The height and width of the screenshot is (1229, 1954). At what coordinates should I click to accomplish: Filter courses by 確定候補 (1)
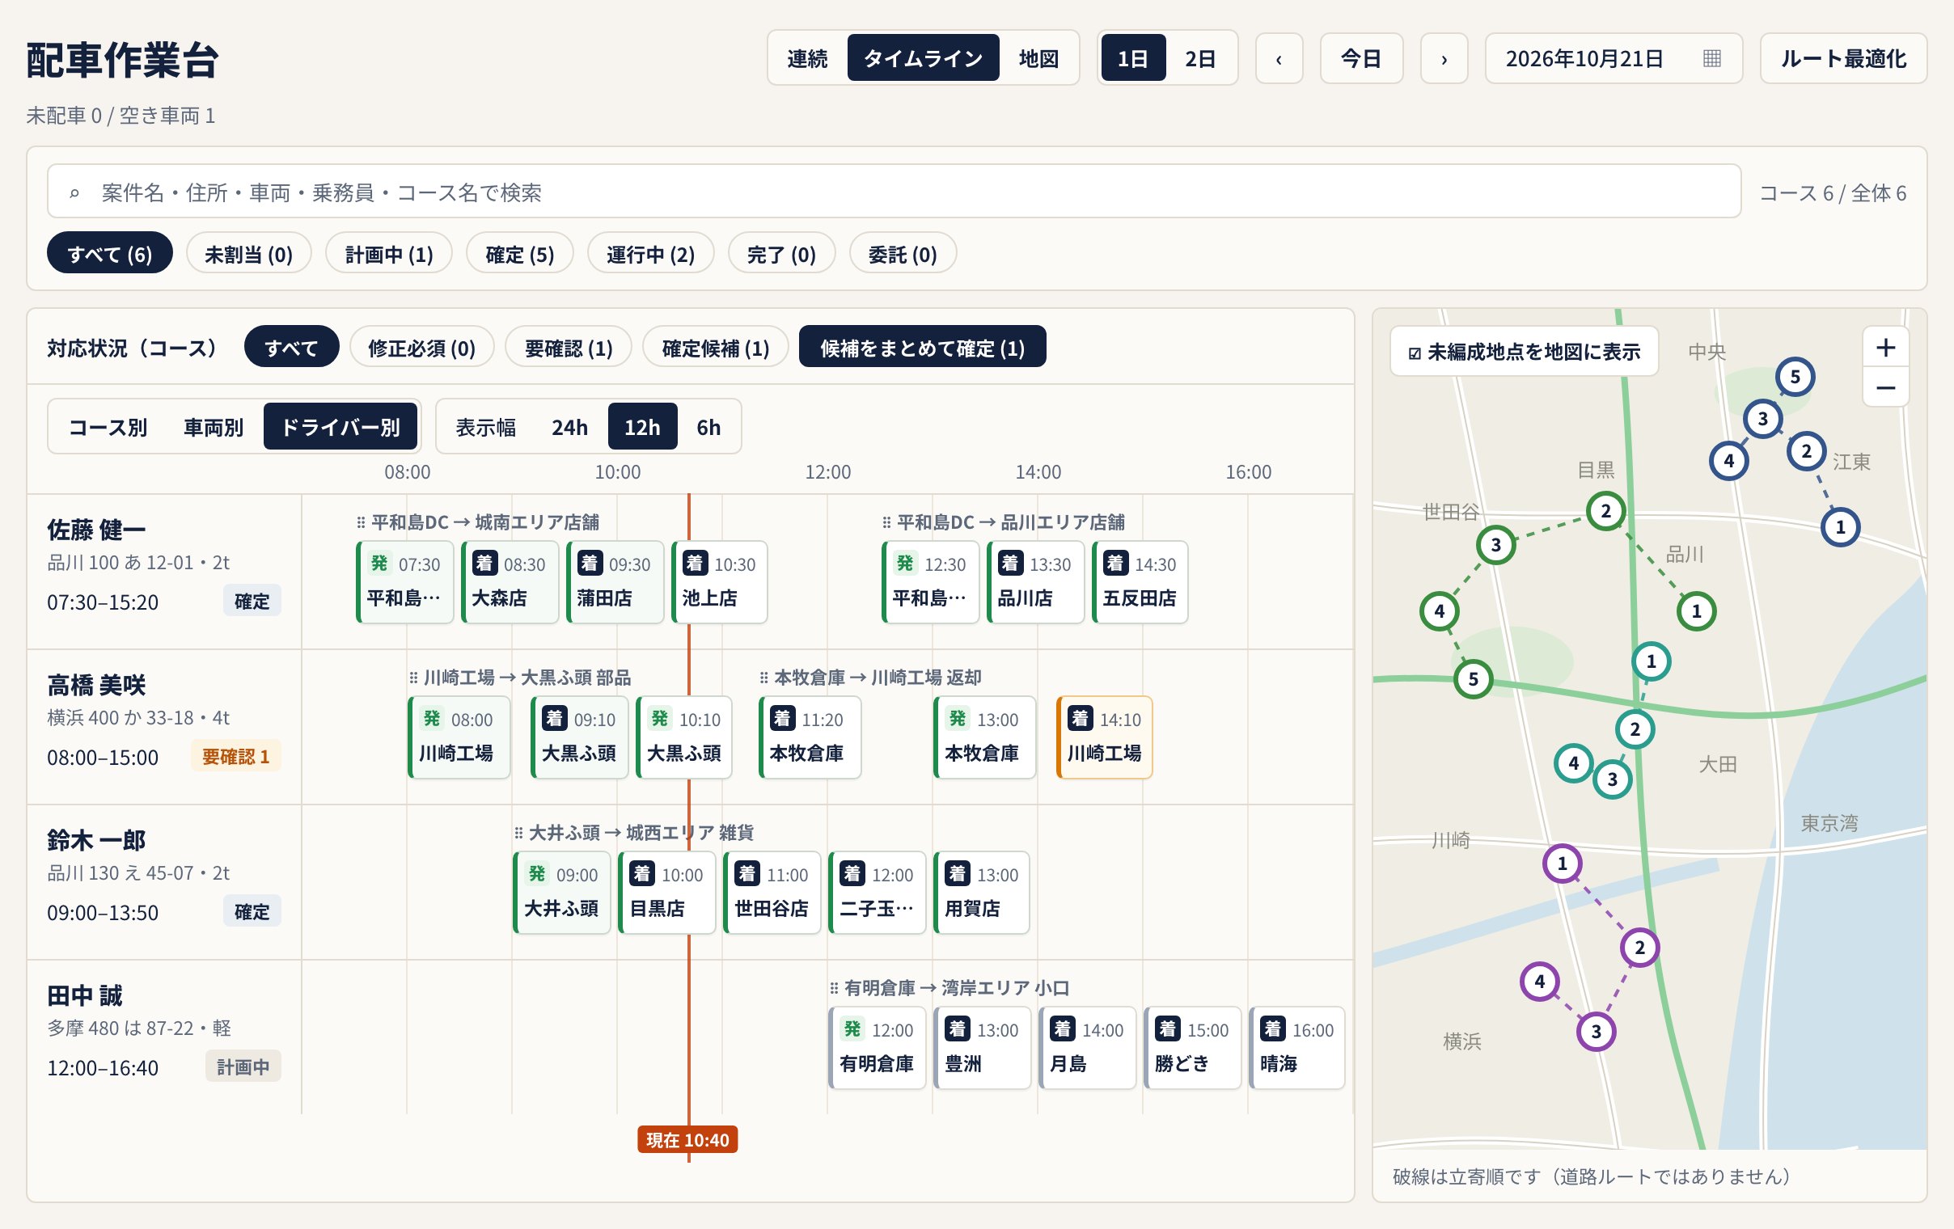pyautogui.click(x=715, y=347)
